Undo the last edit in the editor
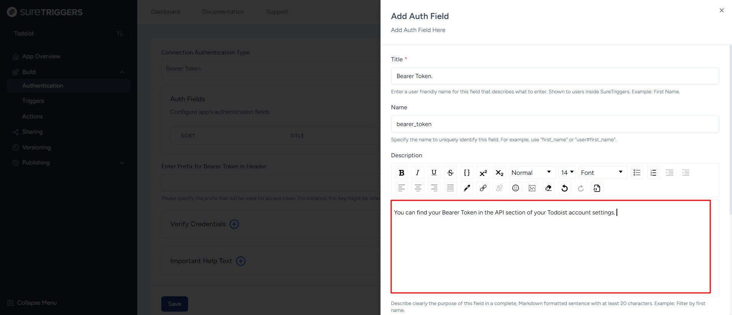The image size is (732, 315). (x=565, y=188)
